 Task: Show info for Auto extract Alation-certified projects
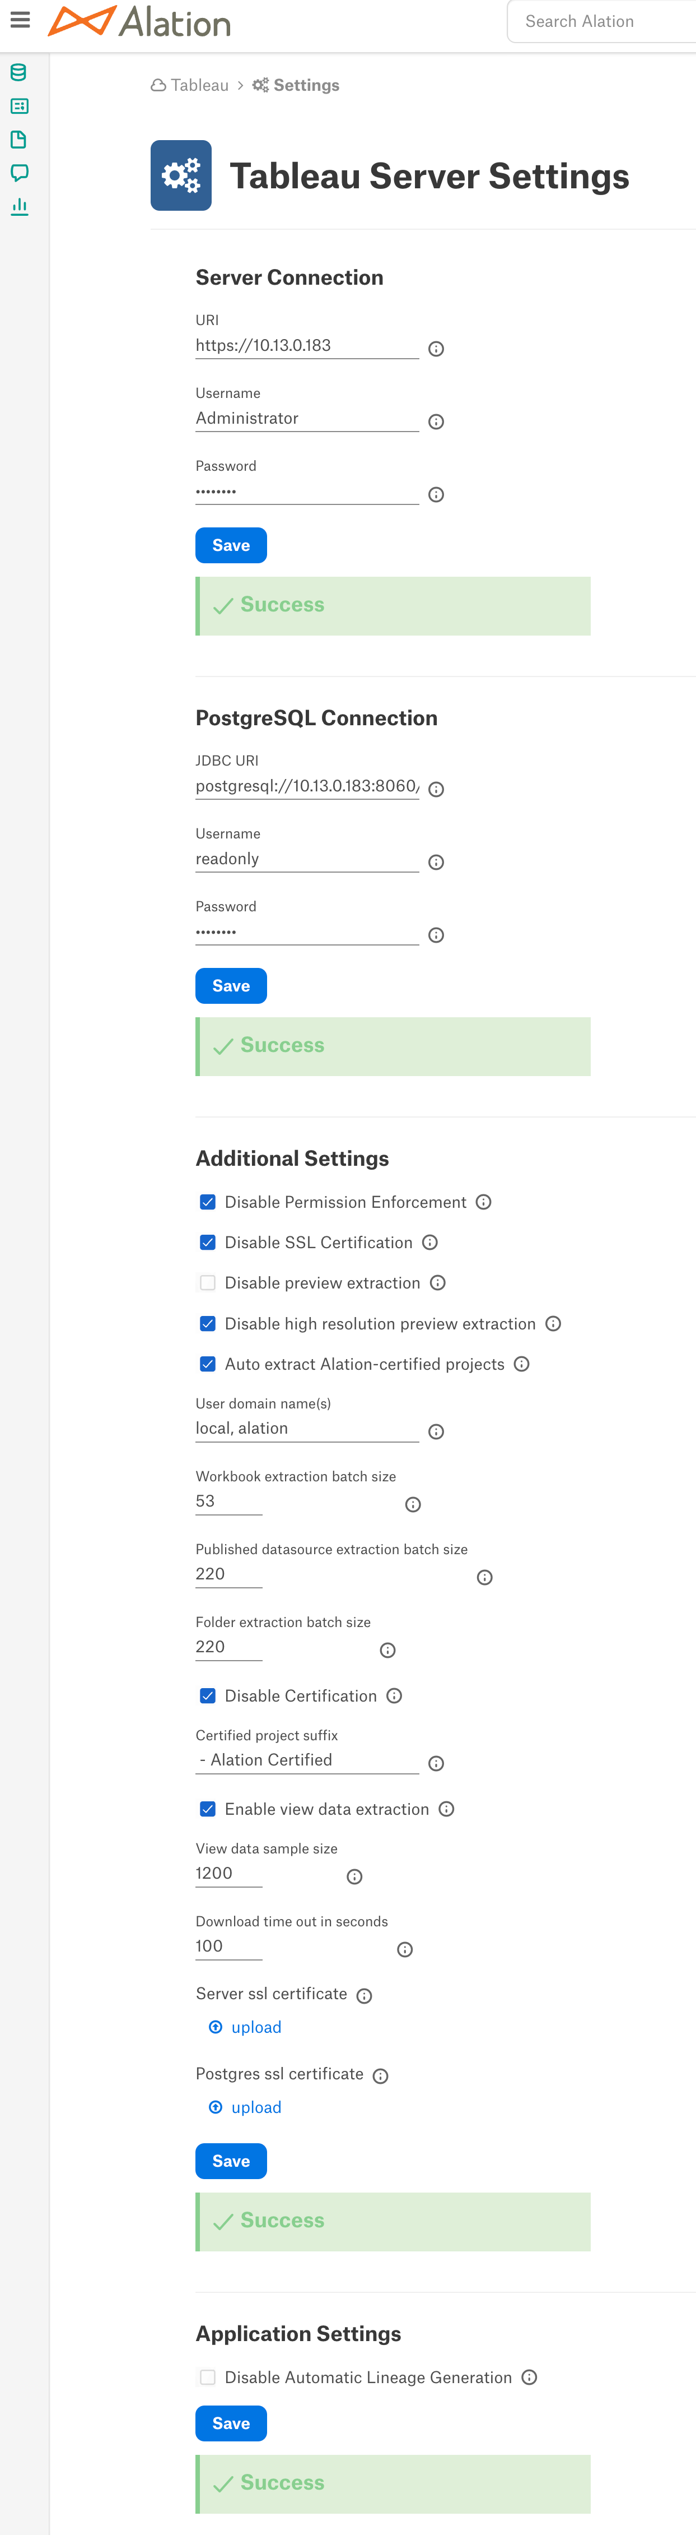[522, 1364]
